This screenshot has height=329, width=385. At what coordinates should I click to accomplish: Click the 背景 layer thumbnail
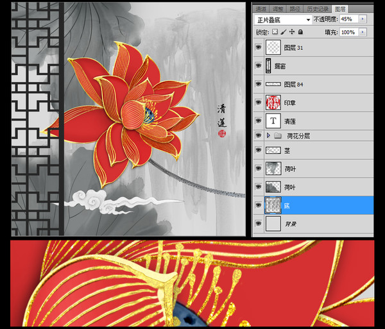click(273, 224)
